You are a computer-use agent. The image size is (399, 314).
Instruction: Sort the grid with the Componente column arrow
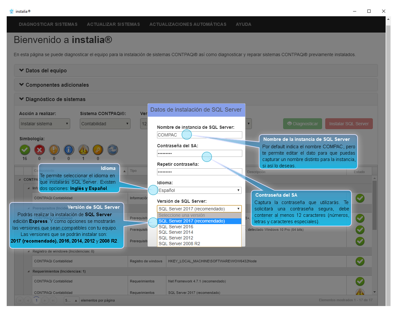(124, 171)
